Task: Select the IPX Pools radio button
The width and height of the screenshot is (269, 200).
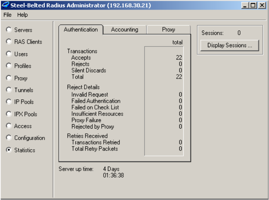Action: [x=9, y=114]
